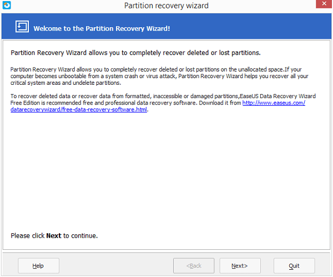Close the Partition recovery wizard window

point(324,4)
